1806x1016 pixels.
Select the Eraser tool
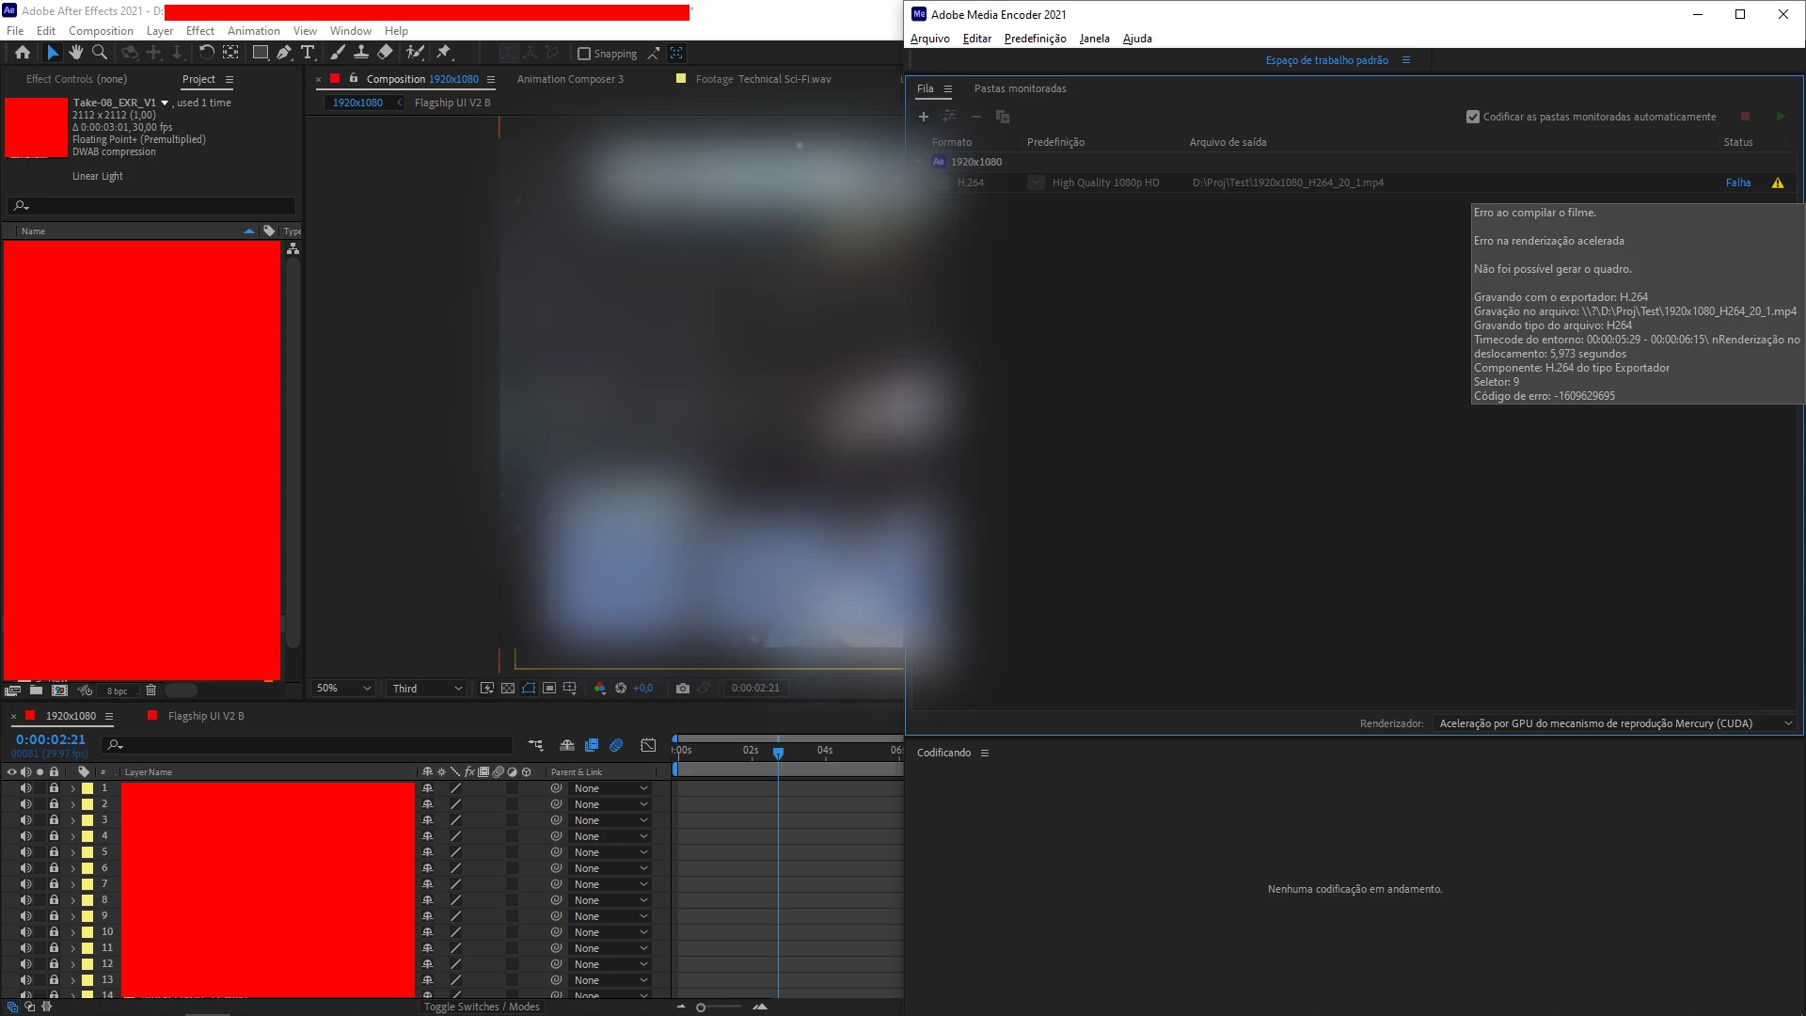click(386, 53)
